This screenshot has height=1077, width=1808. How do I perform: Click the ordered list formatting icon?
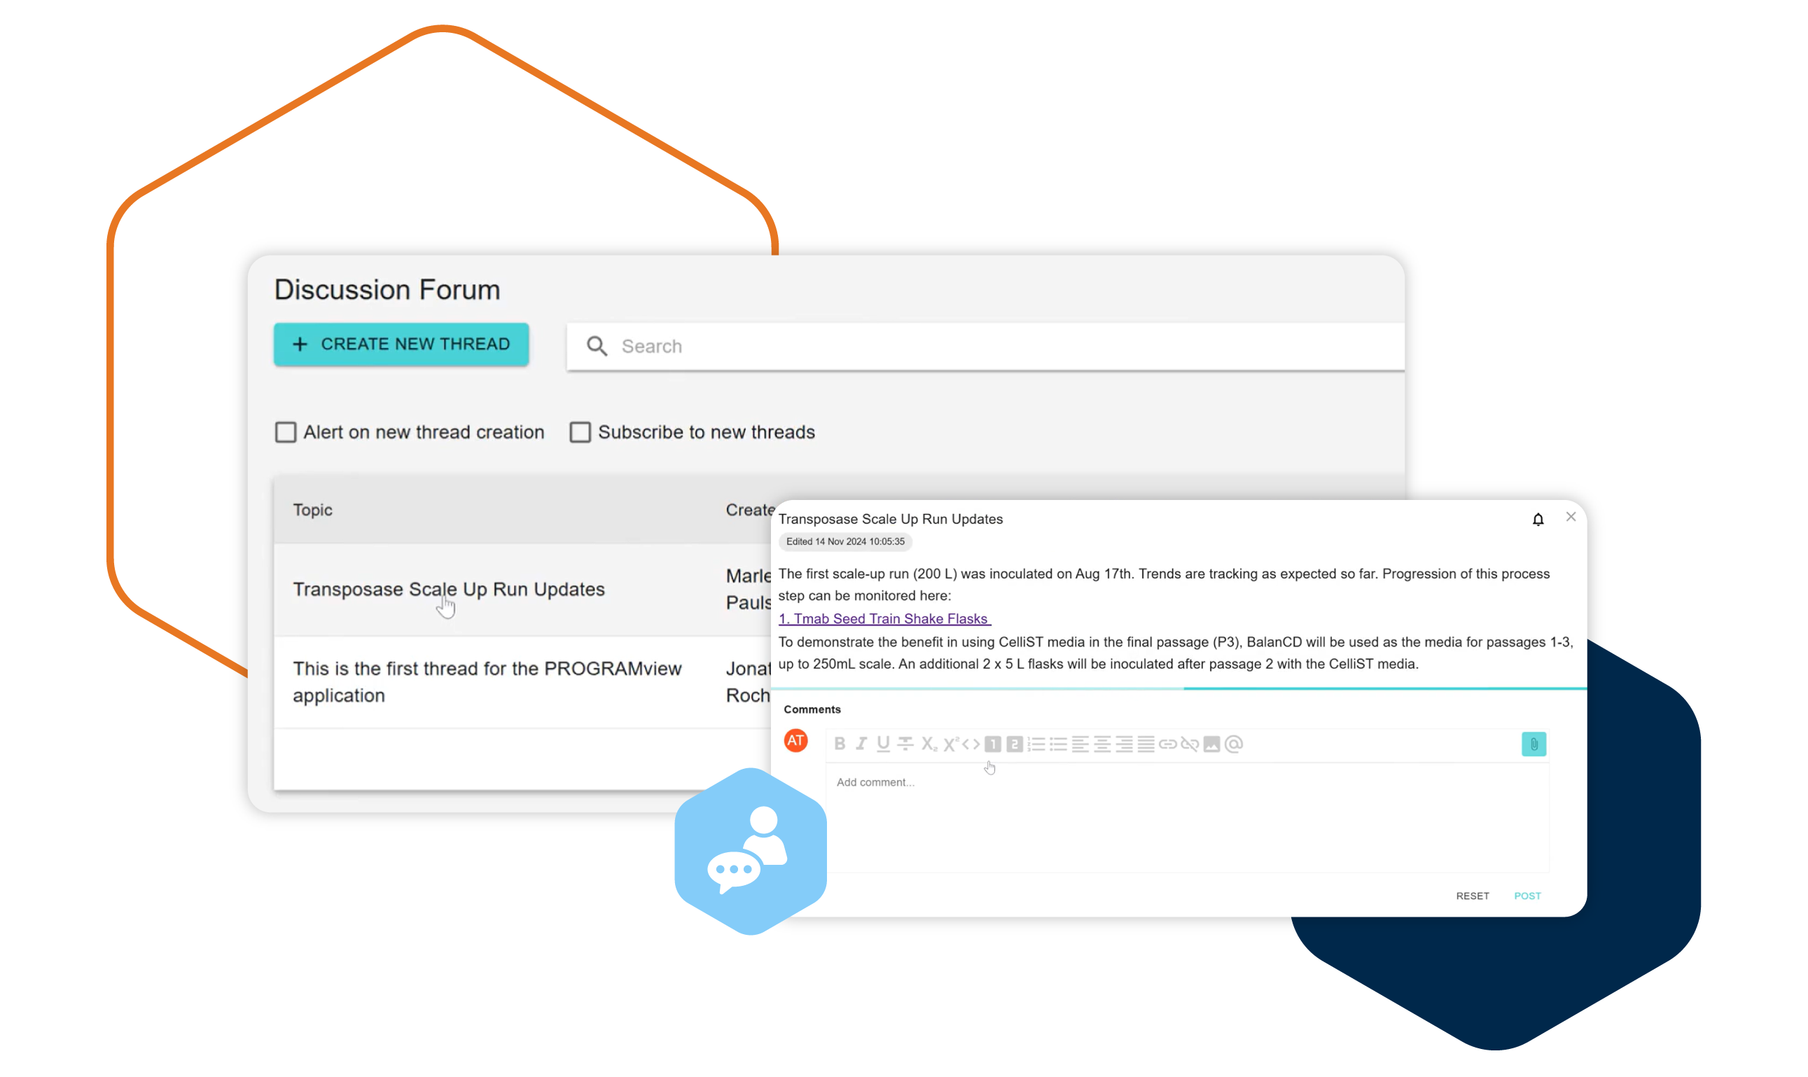1036,744
